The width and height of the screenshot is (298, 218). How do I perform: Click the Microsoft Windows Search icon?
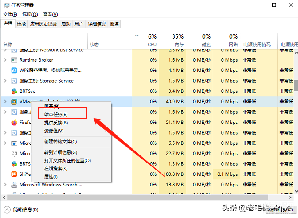coord(14,185)
